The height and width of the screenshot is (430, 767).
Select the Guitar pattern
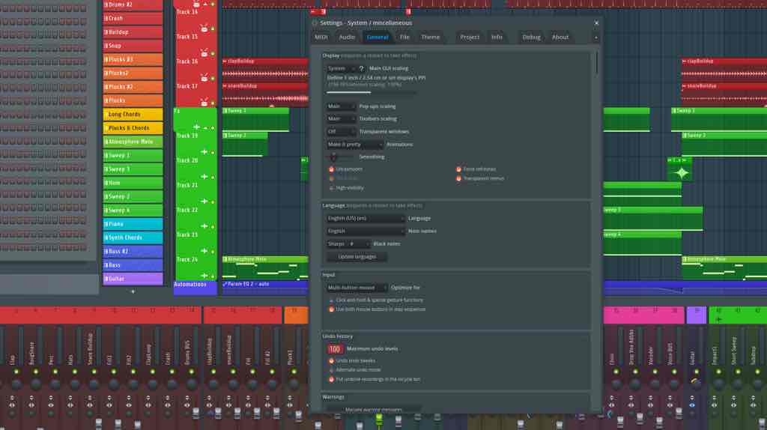(x=133, y=279)
